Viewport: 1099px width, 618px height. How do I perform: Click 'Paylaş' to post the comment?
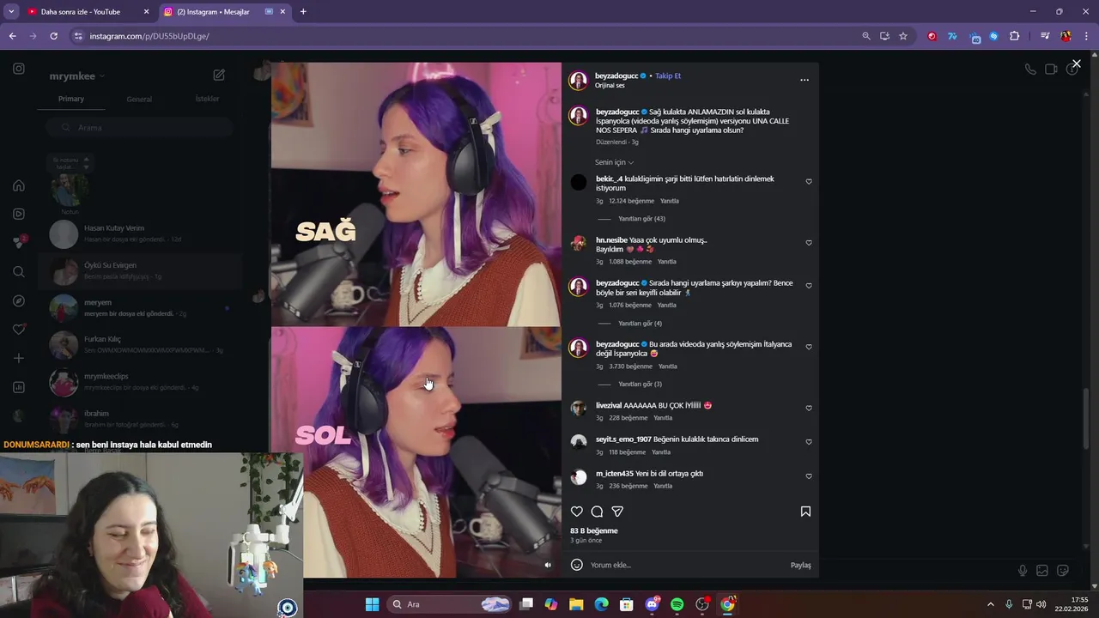[800, 565]
